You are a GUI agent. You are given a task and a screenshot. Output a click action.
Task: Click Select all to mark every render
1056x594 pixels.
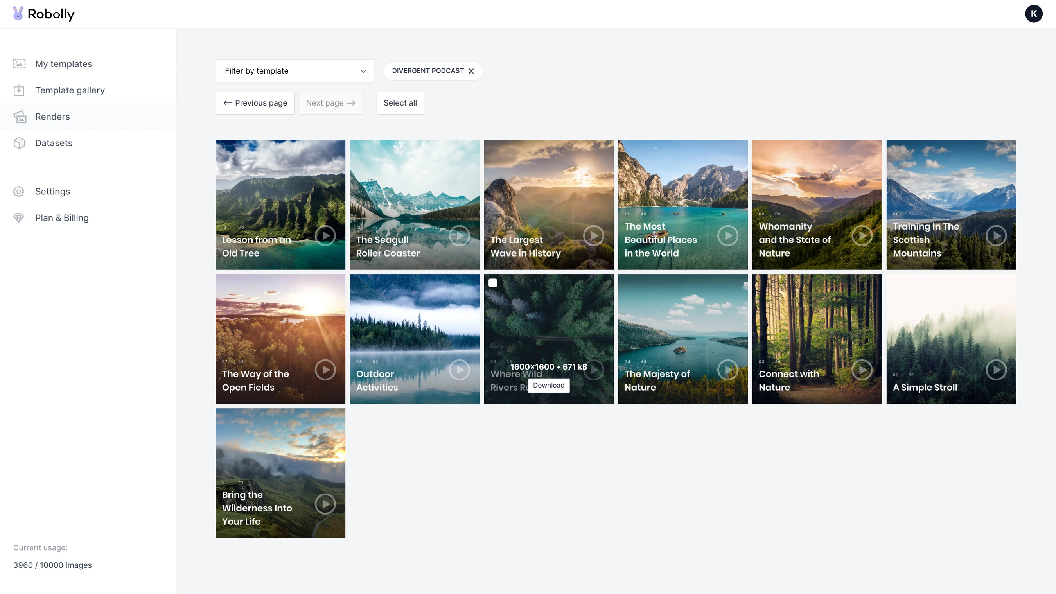click(400, 103)
